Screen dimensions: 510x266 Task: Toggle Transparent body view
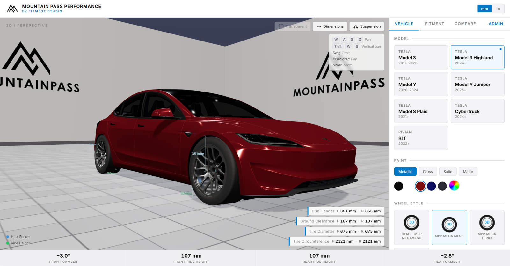point(293,26)
